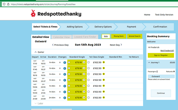Image resolution: width=178 pixels, height=110 pixels.
Task: Open info icon for 19:59 departure
Action: [x=65, y=92]
